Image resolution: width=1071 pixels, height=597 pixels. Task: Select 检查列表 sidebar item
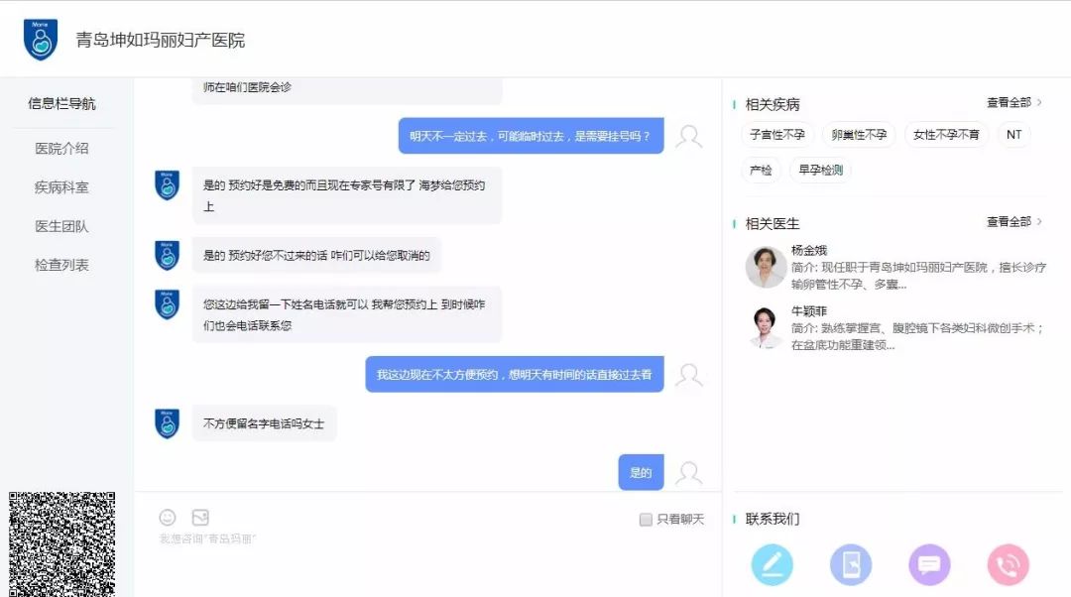click(x=61, y=266)
